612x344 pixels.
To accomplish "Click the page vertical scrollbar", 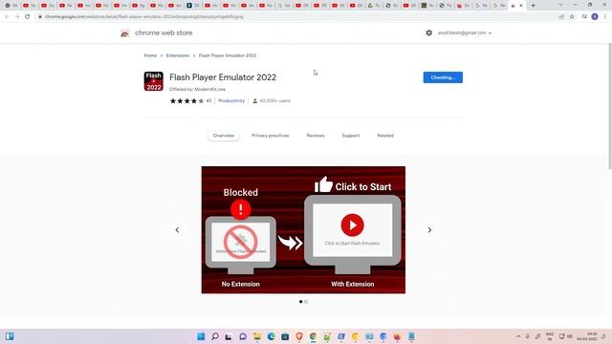I will [609, 106].
